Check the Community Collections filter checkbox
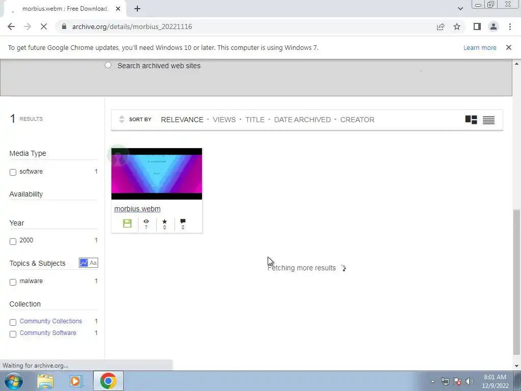Image resolution: width=521 pixels, height=391 pixels. (13, 322)
